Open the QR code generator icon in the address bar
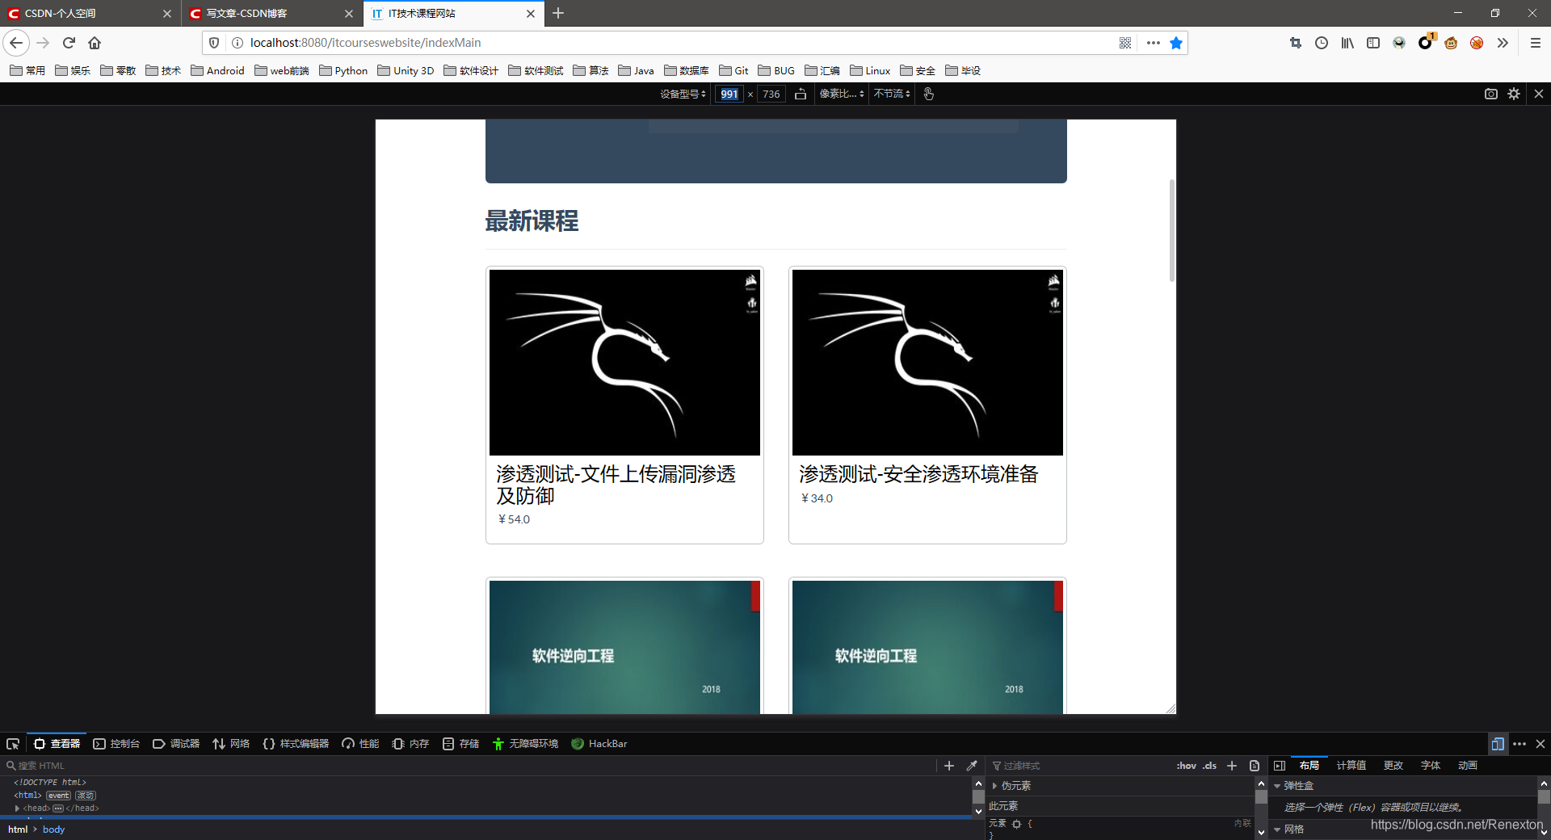The height and width of the screenshot is (840, 1551). tap(1125, 43)
